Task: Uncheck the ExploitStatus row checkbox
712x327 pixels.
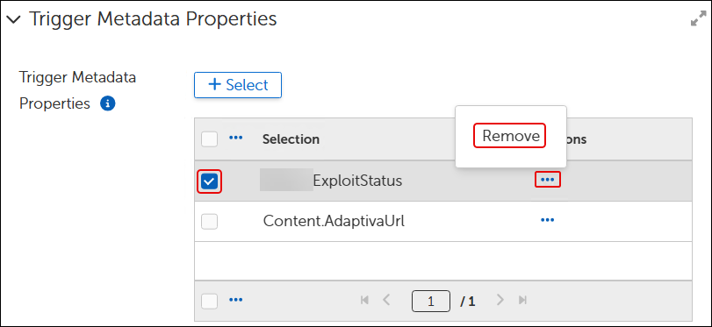Action: click(x=209, y=181)
